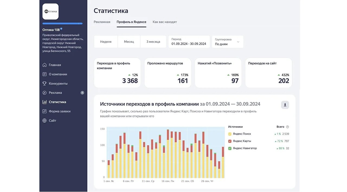Click the Оптика 108 company logo
347x192 pixels.
[x=50, y=11]
